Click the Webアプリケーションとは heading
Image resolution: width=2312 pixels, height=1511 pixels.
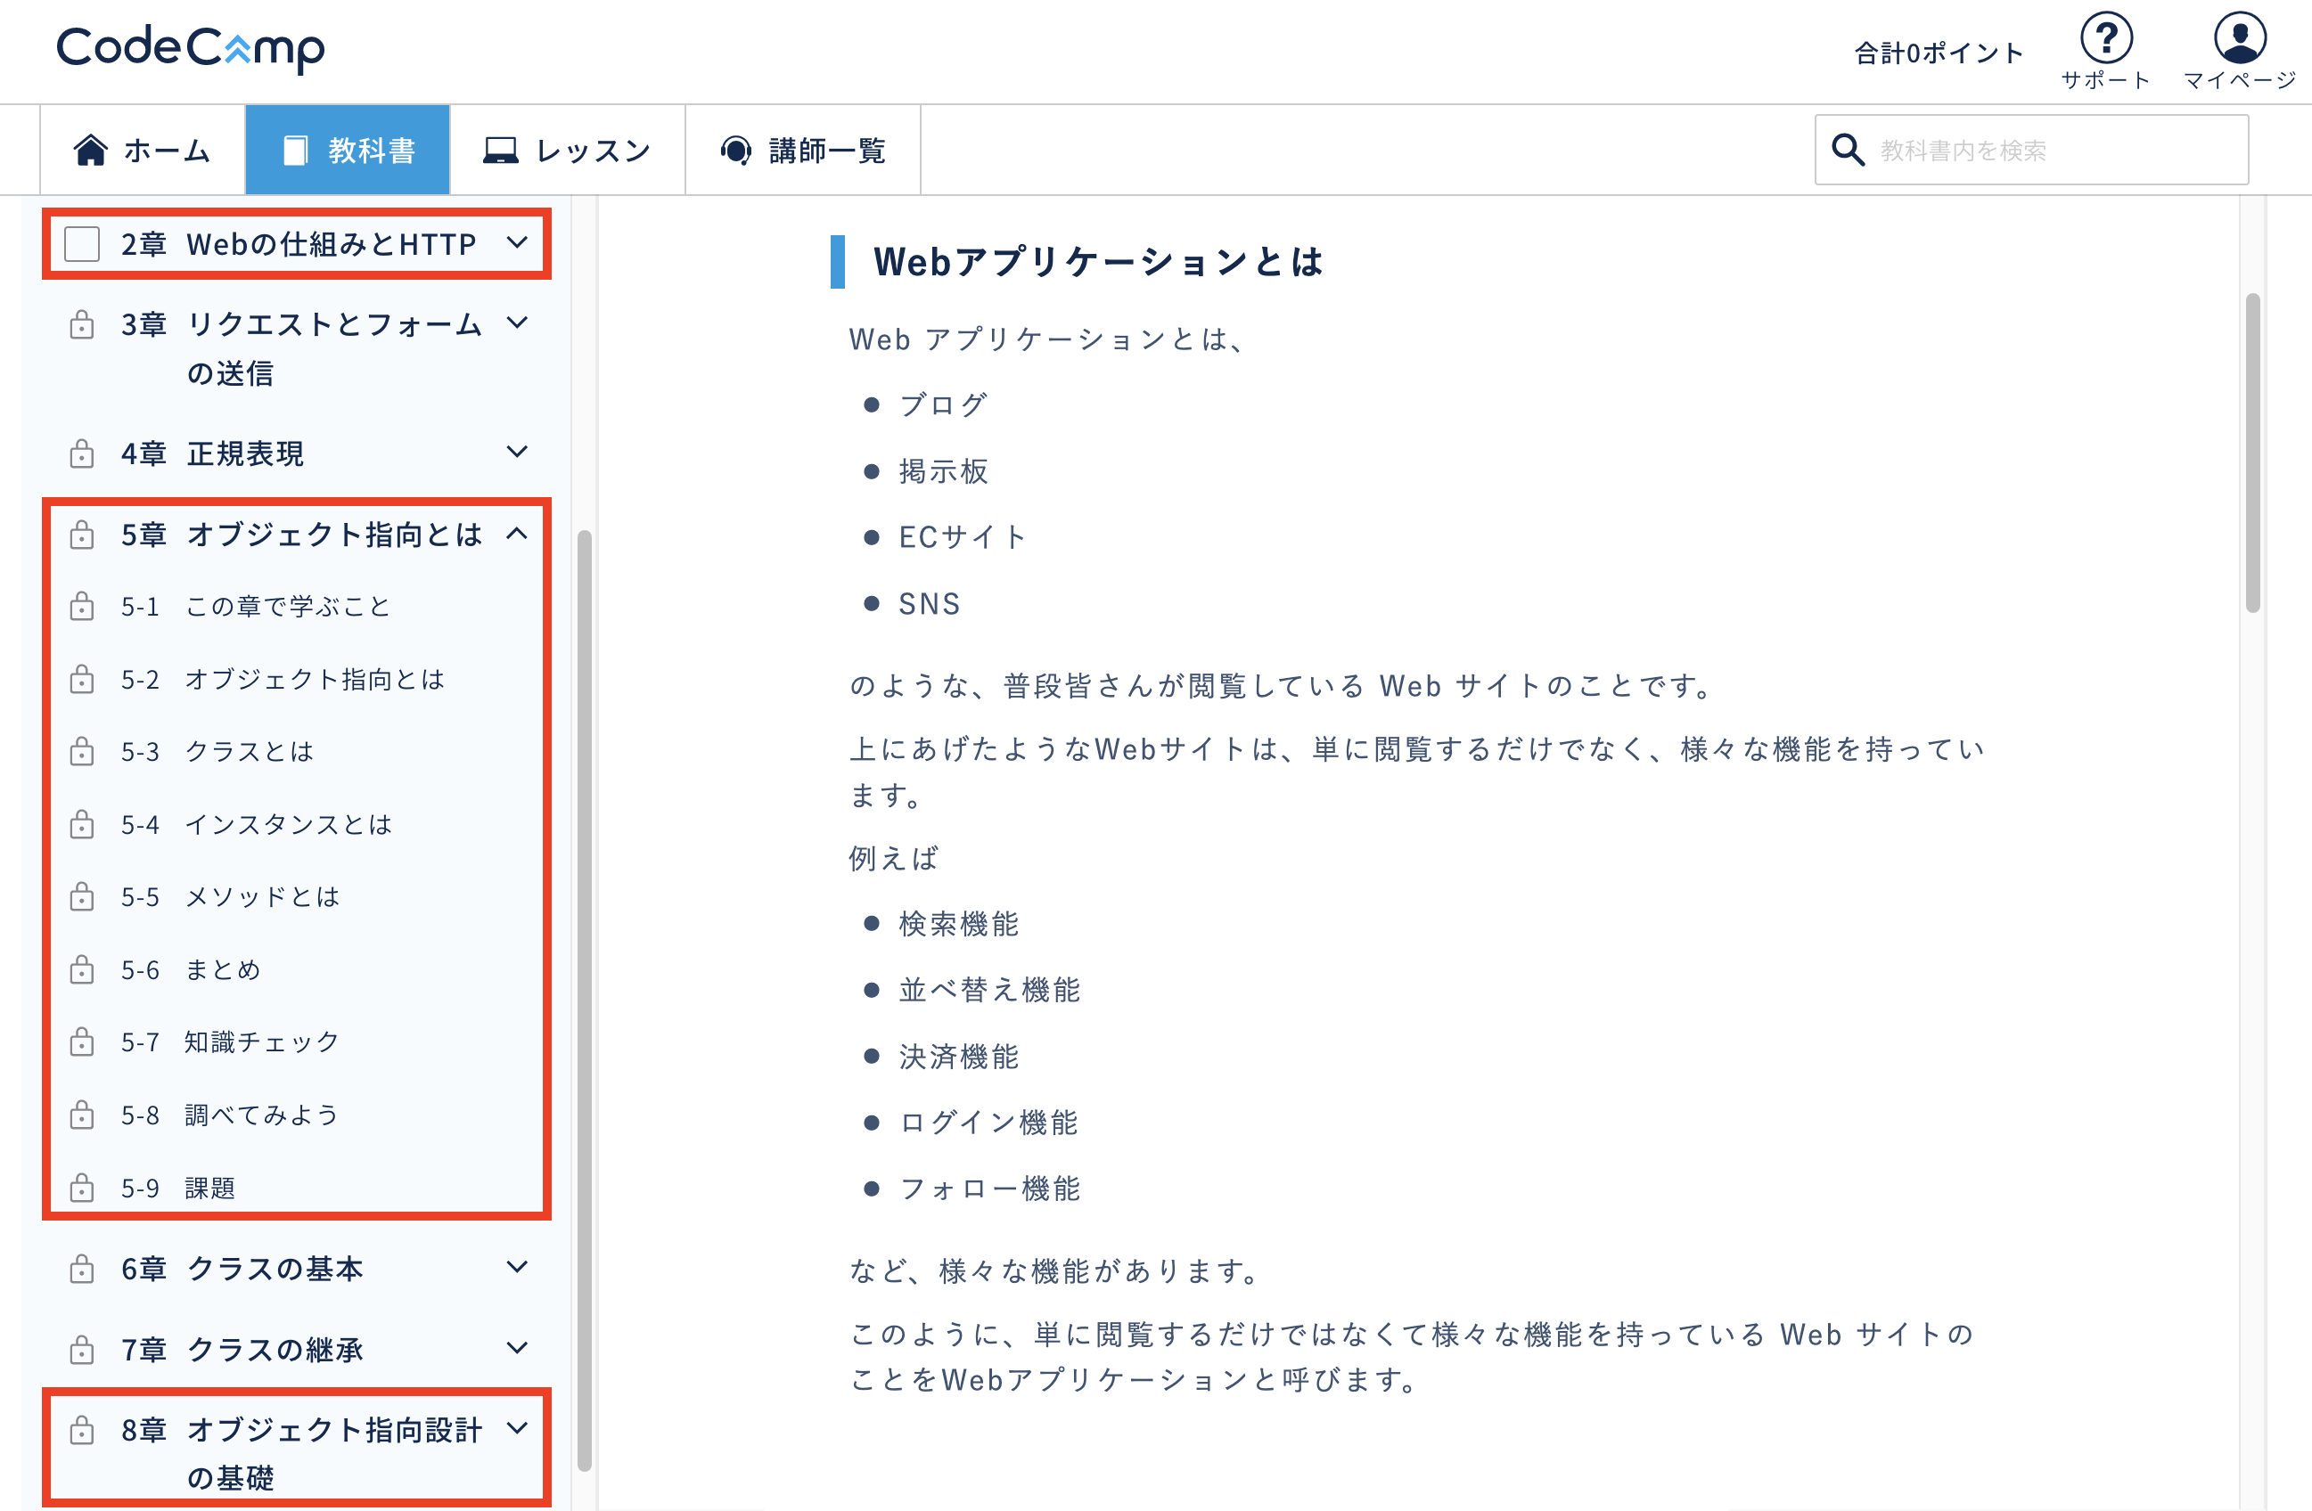tap(1099, 262)
